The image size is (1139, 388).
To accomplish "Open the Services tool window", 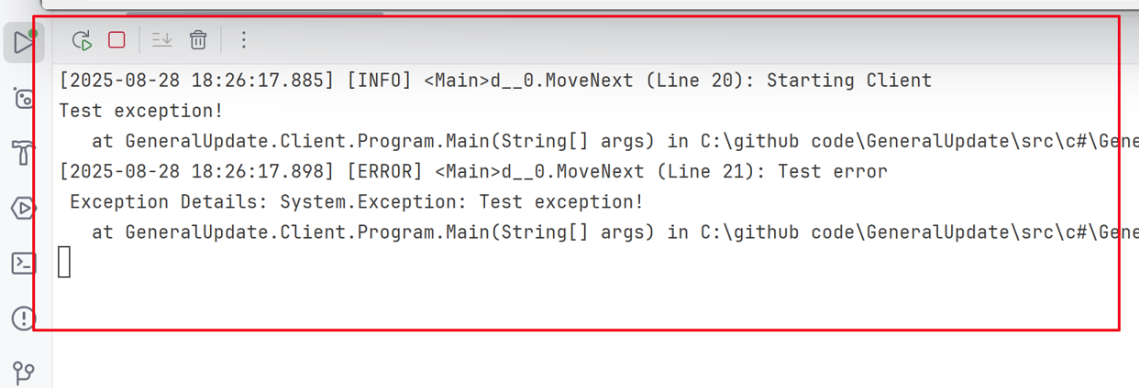I will pos(24,209).
